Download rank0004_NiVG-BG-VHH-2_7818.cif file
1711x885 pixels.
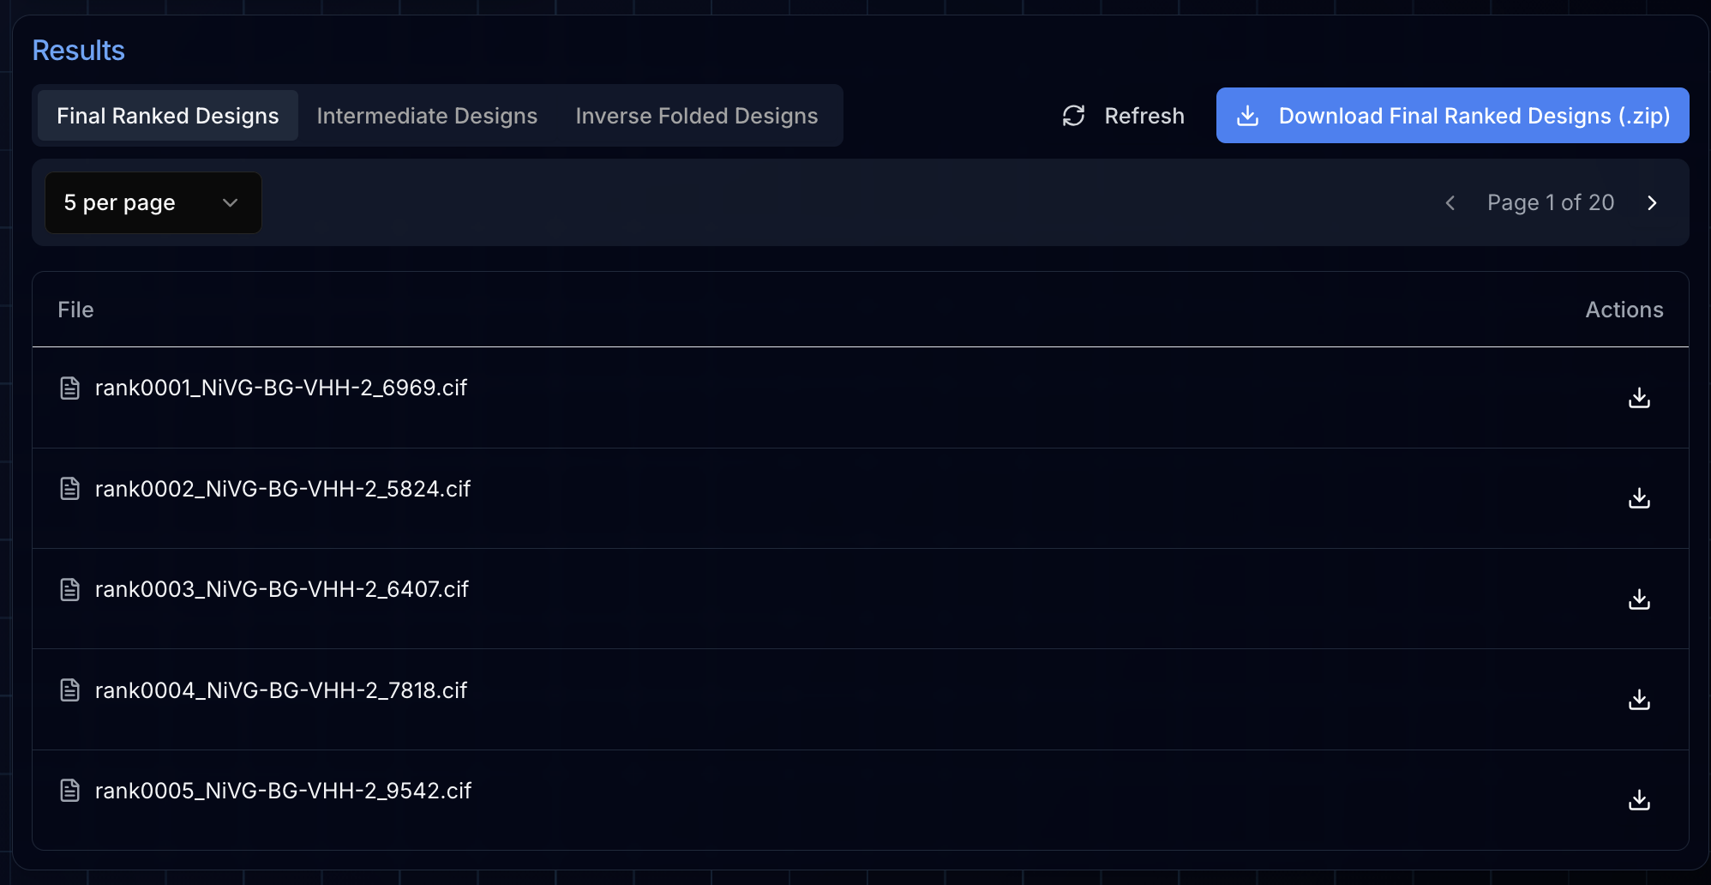click(1638, 700)
